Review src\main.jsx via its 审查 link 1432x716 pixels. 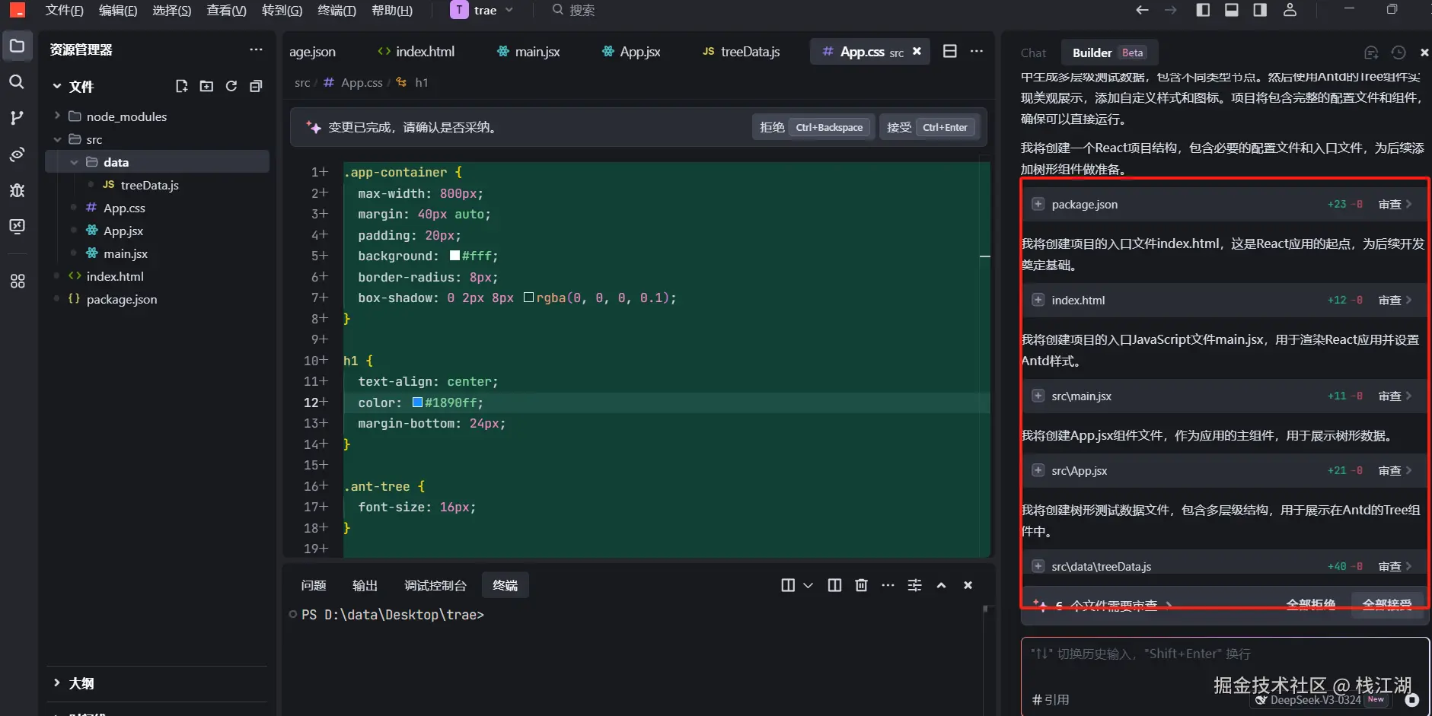coord(1395,396)
